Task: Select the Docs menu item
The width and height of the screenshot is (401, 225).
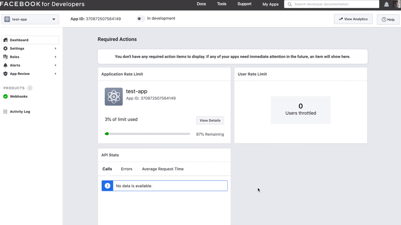Action: [x=201, y=4]
